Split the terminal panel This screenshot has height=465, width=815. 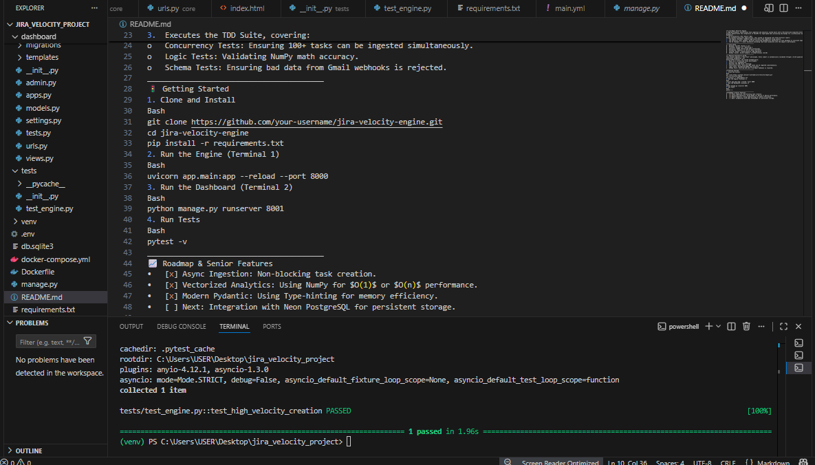pyautogui.click(x=731, y=326)
